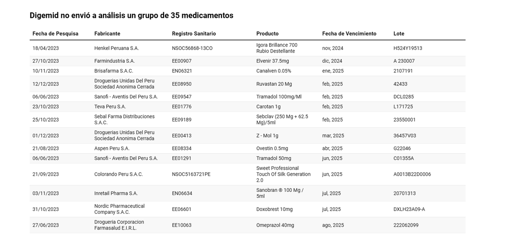The width and height of the screenshot is (508, 235).
Task: Select registry EN06634
Action: tap(182, 193)
